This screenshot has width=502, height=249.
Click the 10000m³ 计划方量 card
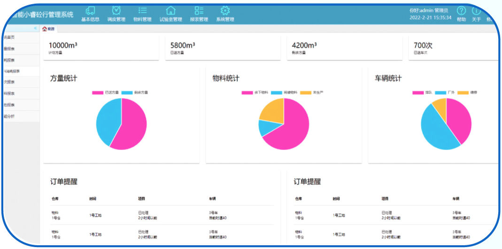[101, 48]
